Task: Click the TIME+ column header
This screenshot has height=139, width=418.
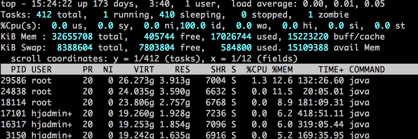Action: (x=331, y=69)
